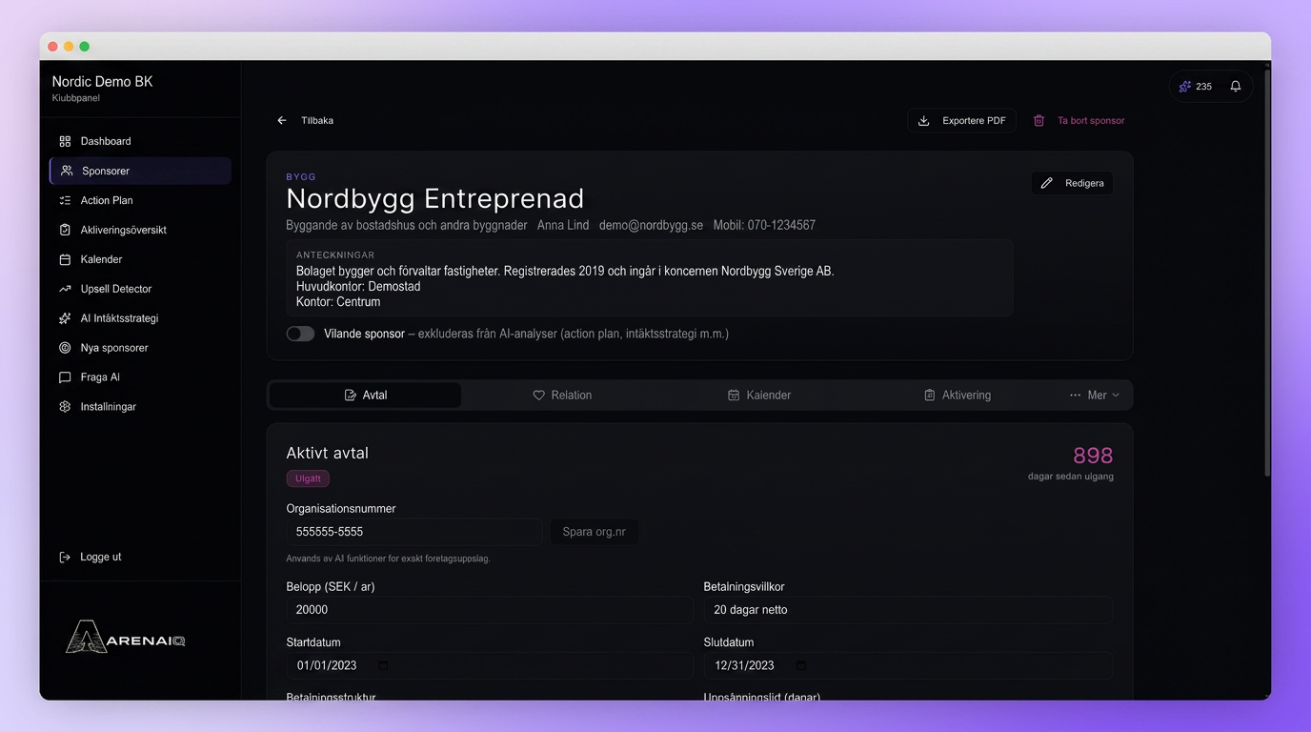
Task: Open Slutdatum calendar picker icon
Action: [800, 665]
